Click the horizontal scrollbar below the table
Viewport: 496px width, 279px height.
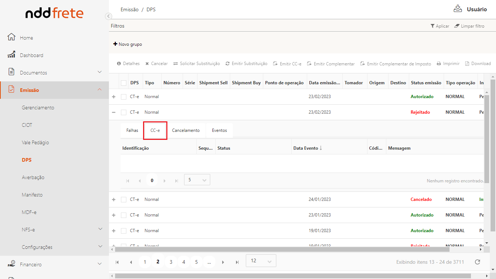click(x=282, y=250)
